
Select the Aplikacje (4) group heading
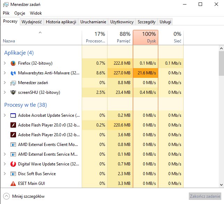click(x=19, y=53)
